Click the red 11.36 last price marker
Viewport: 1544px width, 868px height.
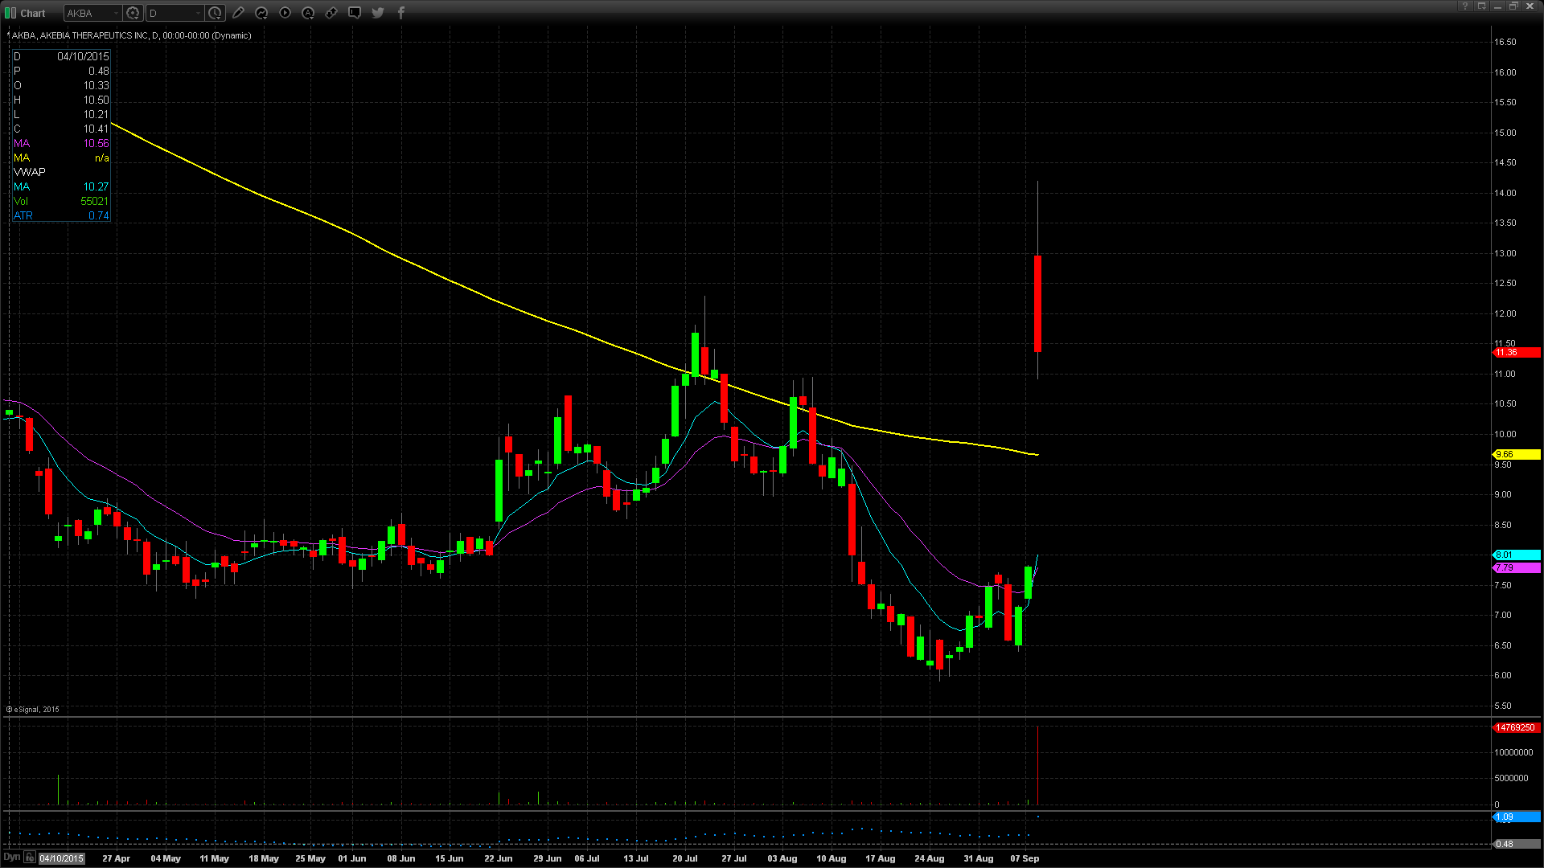point(1517,353)
